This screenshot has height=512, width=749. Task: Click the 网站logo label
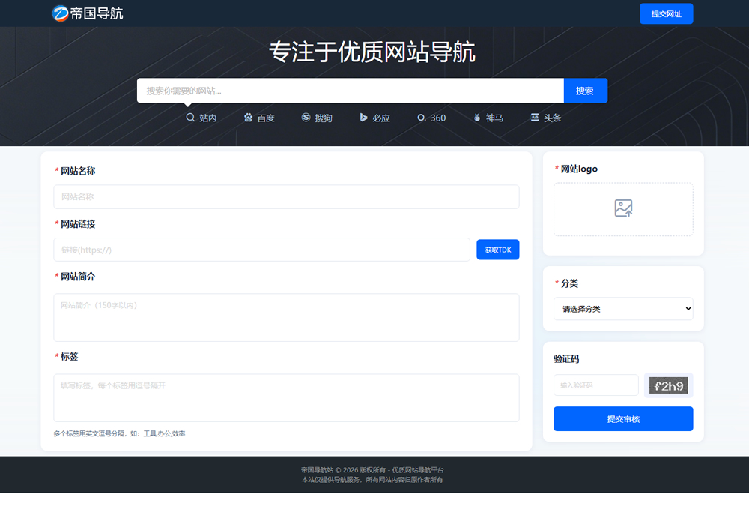coord(579,169)
